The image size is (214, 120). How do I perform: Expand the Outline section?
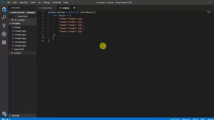[x=10, y=116]
